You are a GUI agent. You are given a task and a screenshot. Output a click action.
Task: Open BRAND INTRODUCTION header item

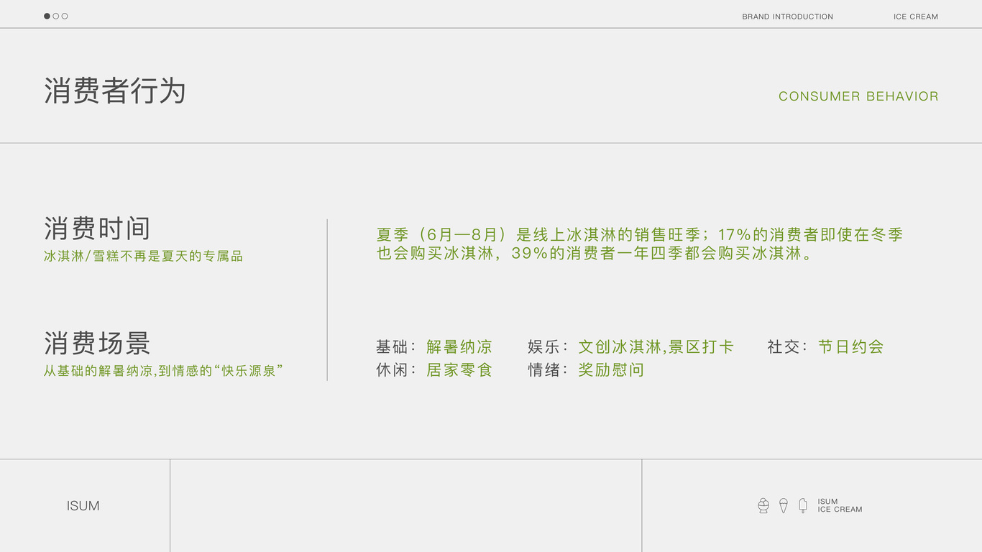pyautogui.click(x=787, y=17)
